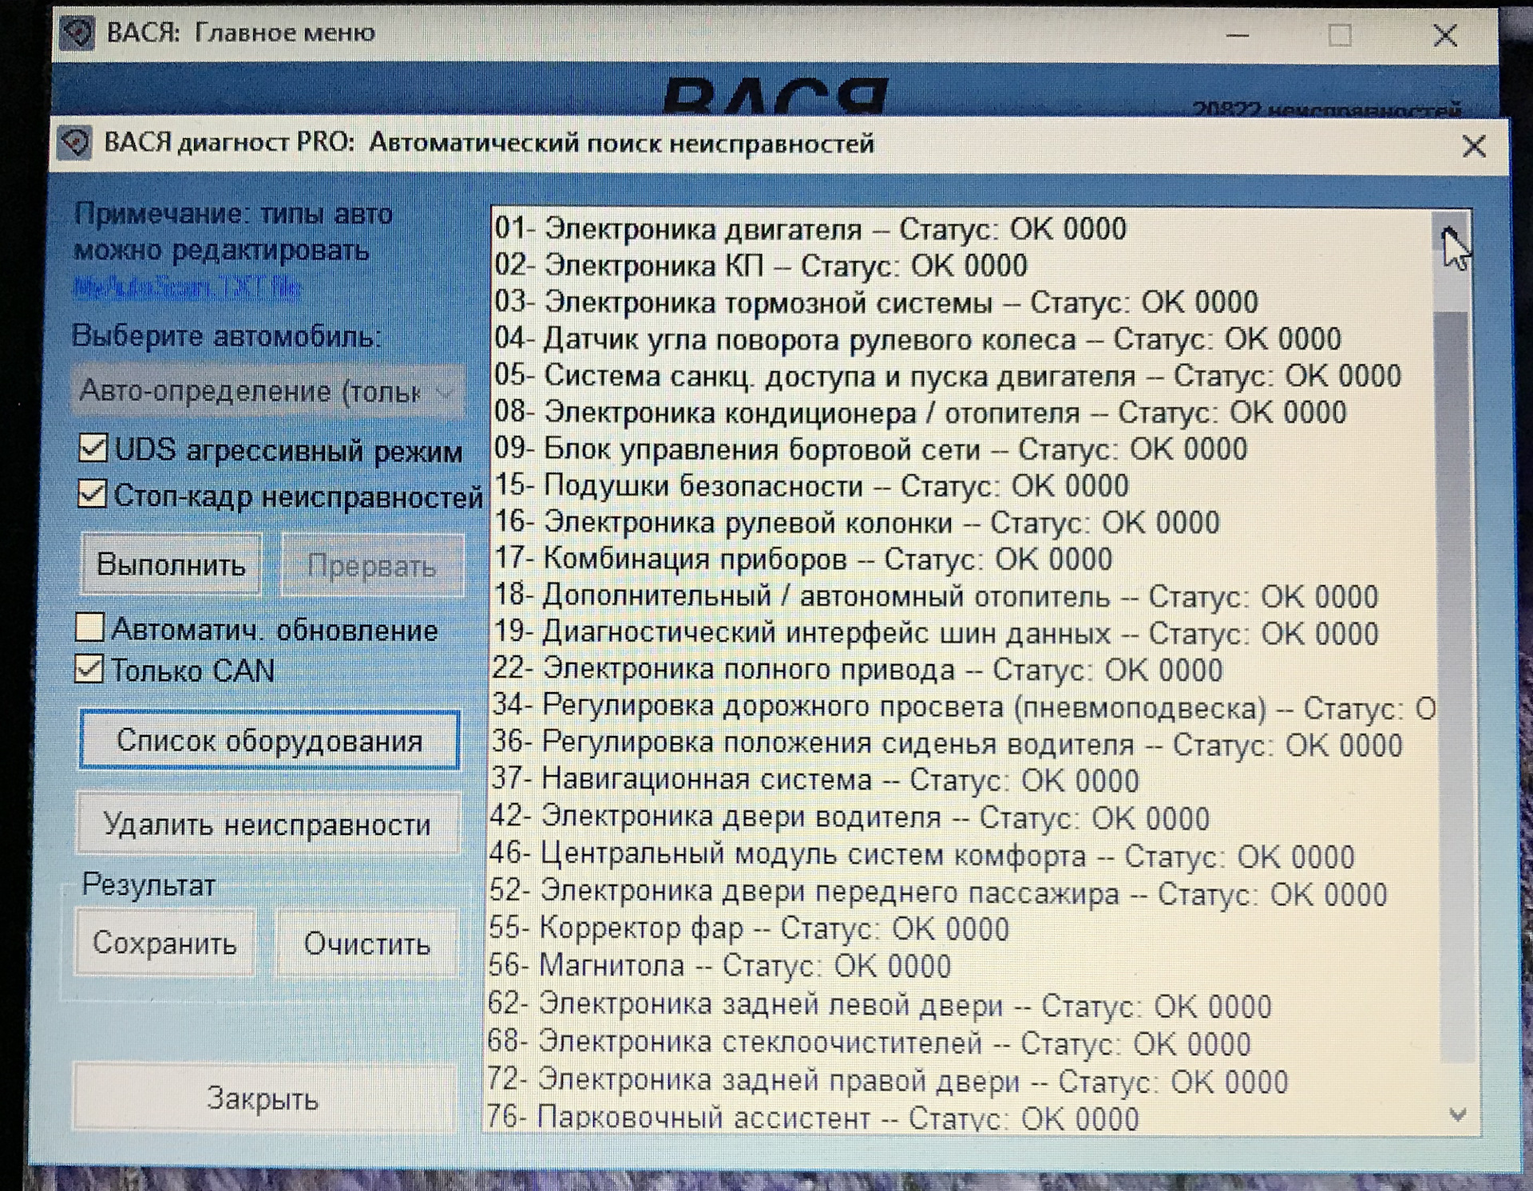Select row 03- Электроника тормозной системы
This screenshot has width=1533, height=1191.
point(876,303)
